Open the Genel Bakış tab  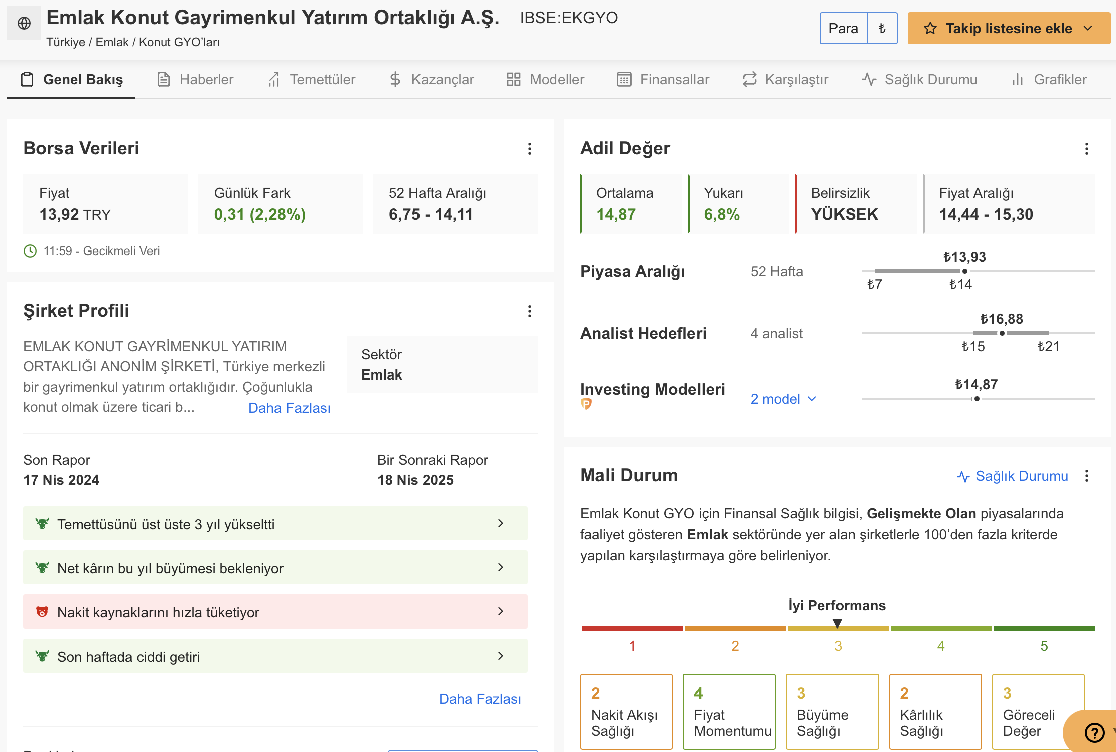coord(72,80)
